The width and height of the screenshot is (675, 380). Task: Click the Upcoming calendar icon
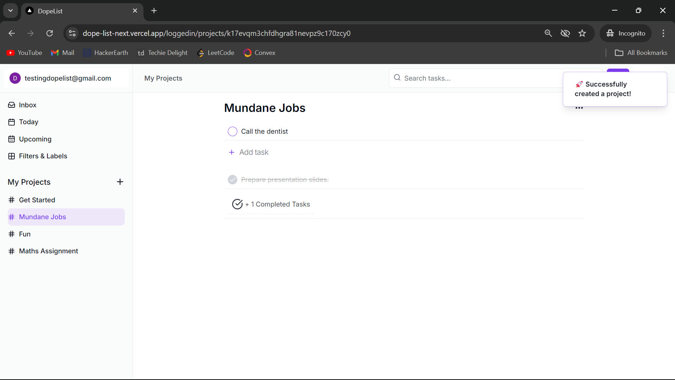tap(12, 139)
